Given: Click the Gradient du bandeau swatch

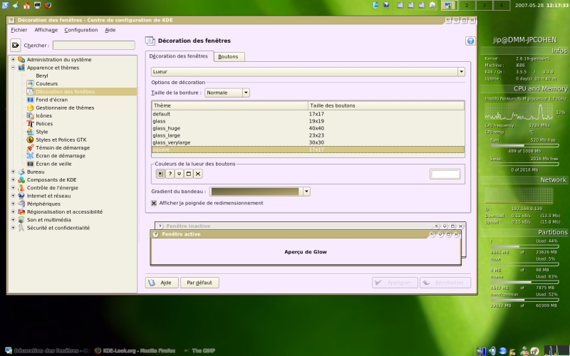Looking at the screenshot, I should click(256, 192).
